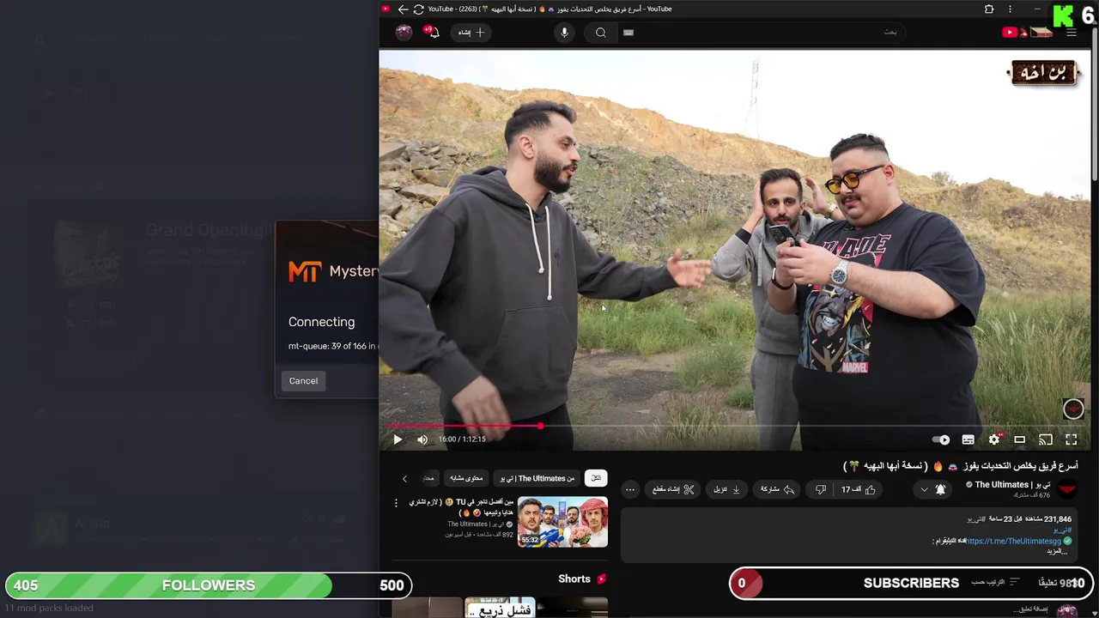
Task: Open the recommended video title 'مين أفضل تاجر'
Action: coord(461,506)
